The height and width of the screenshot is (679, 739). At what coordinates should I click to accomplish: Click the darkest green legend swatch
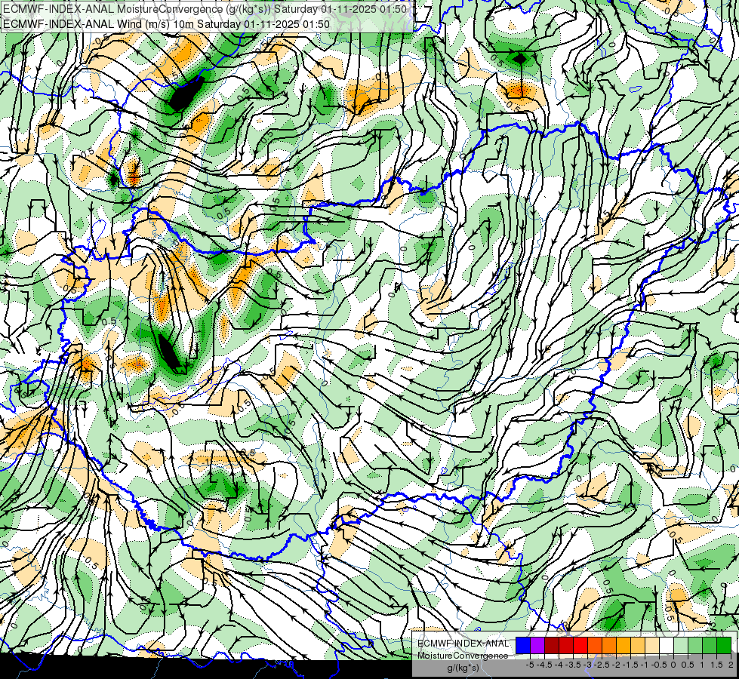tap(724, 645)
